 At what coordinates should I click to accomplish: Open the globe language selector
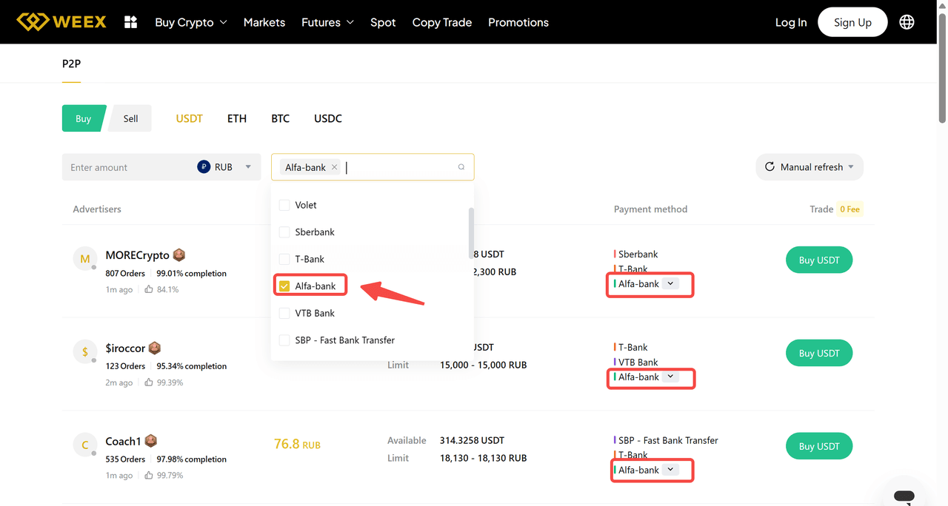coord(907,22)
